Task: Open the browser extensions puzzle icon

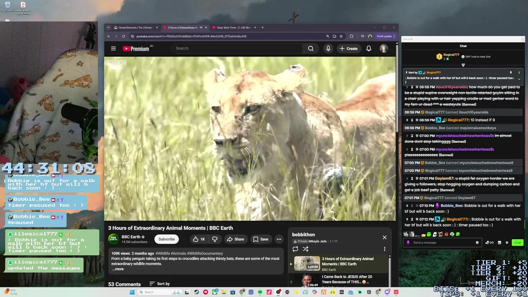Action: [x=351, y=36]
